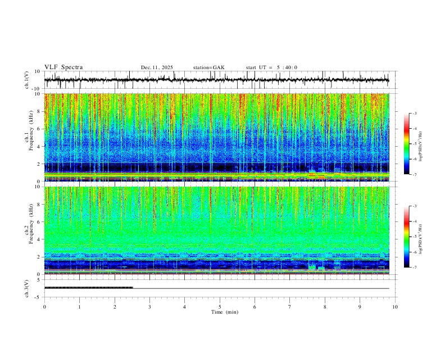Click the "Time (min)" axis label
Image resolution: width=445 pixels, height=344 pixels.
coord(225,312)
